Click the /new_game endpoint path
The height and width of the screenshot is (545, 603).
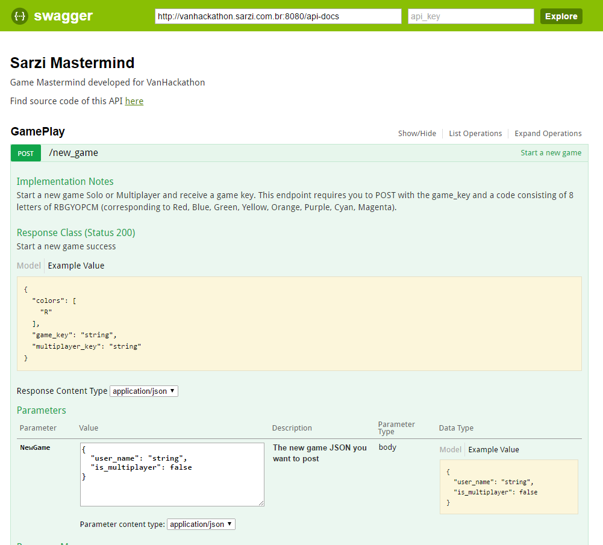(73, 153)
